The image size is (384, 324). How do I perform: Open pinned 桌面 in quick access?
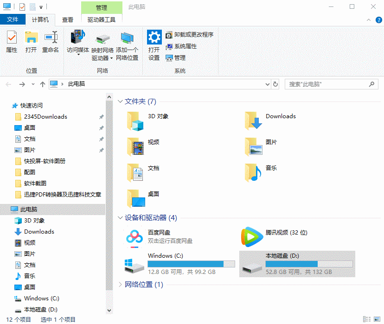(30, 128)
